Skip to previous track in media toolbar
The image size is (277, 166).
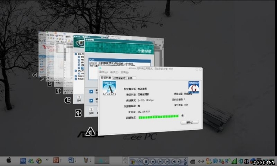pos(160,161)
